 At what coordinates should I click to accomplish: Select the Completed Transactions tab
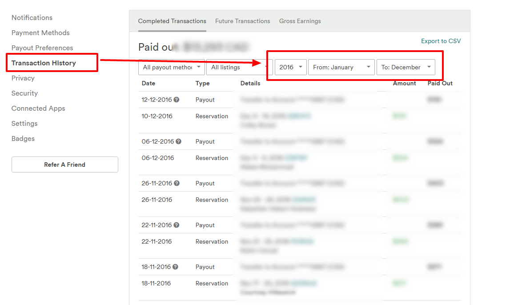[172, 21]
